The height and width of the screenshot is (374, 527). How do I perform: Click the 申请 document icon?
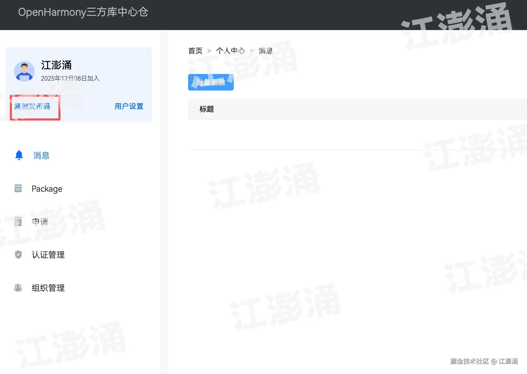(18, 222)
